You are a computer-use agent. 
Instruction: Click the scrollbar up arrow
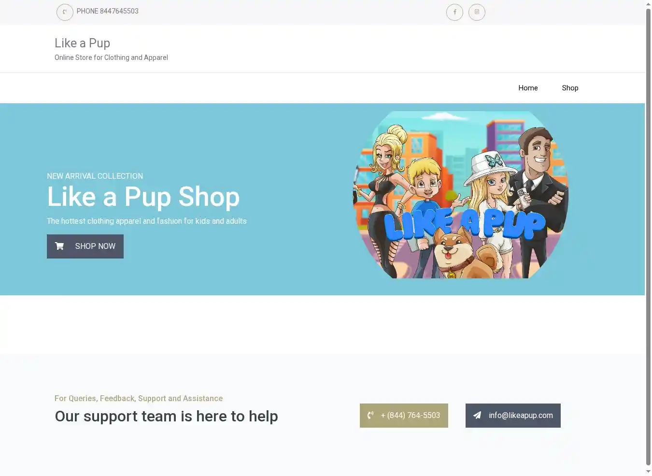(648, 4)
